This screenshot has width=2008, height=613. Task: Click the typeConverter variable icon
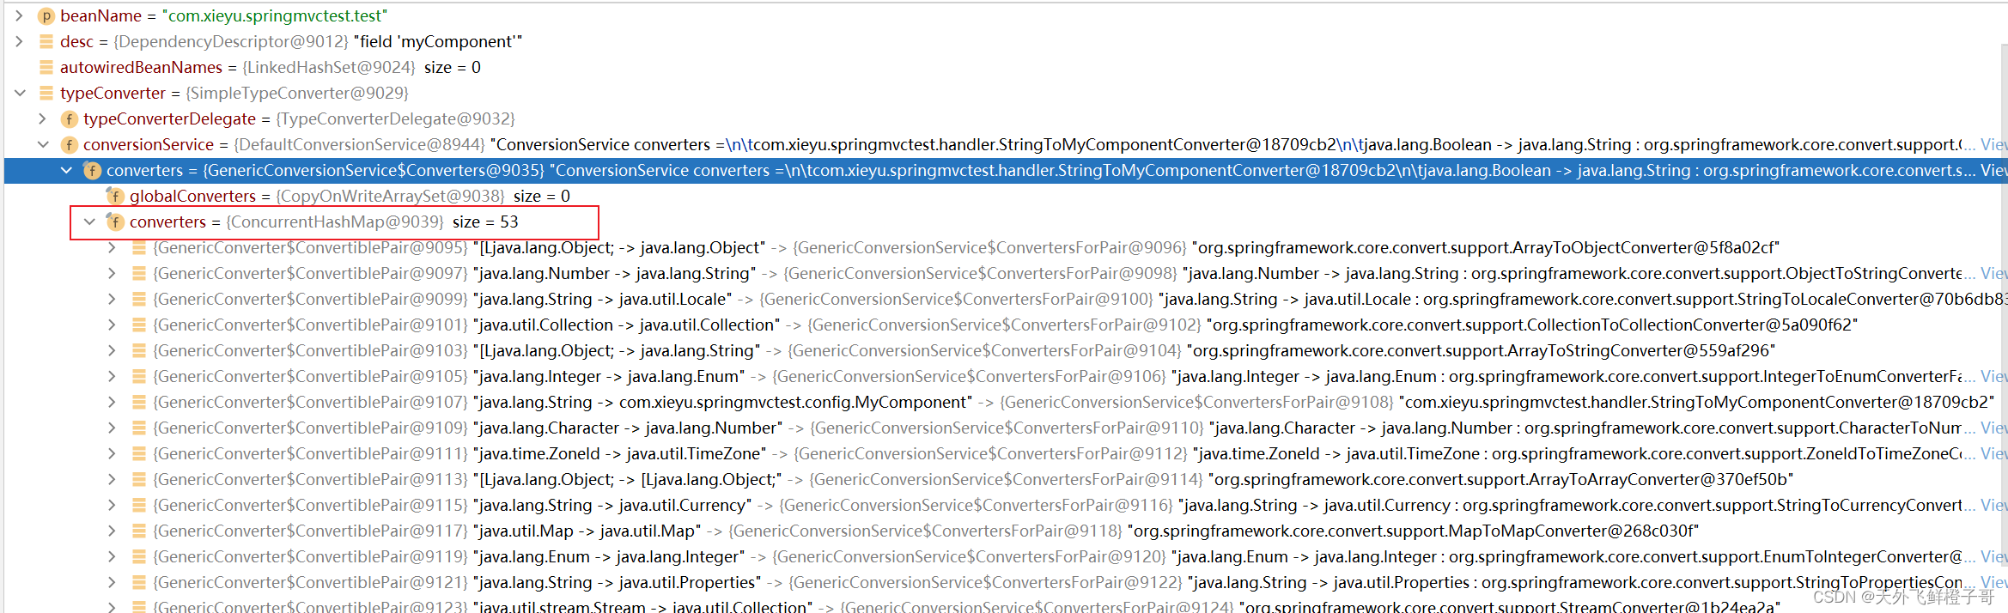click(x=46, y=93)
